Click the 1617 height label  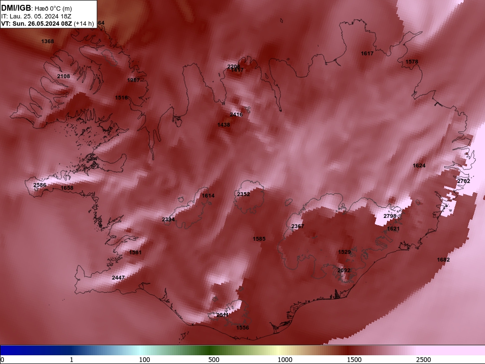point(367,53)
